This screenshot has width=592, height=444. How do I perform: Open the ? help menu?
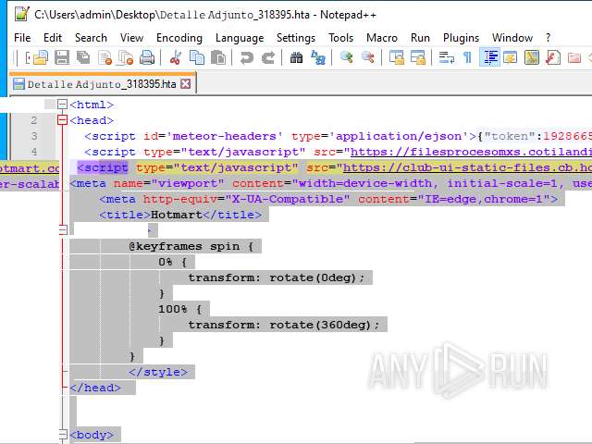pos(549,38)
